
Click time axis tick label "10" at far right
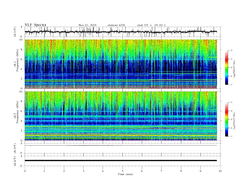pyautogui.click(x=220, y=171)
